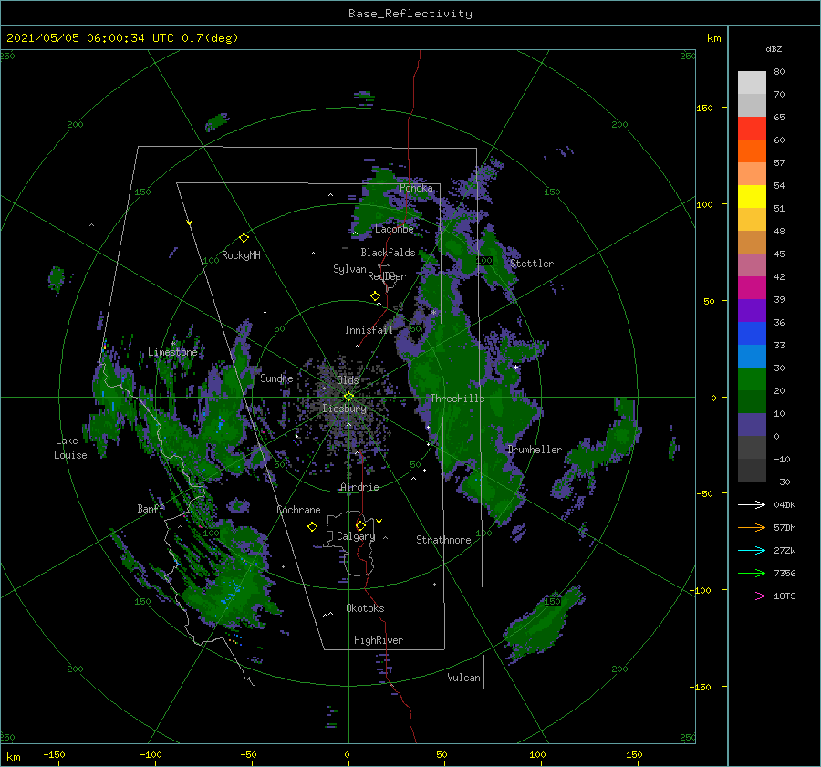The image size is (821, 767).
Task: Click the white asterisk marker near Limestone
Action: coord(172,344)
